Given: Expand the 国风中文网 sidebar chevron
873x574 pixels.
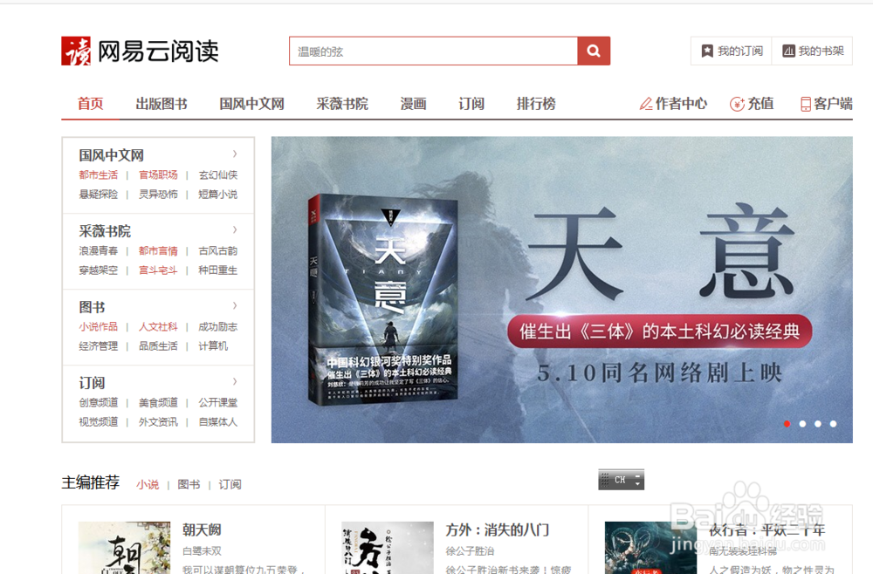Looking at the screenshot, I should click(x=235, y=154).
